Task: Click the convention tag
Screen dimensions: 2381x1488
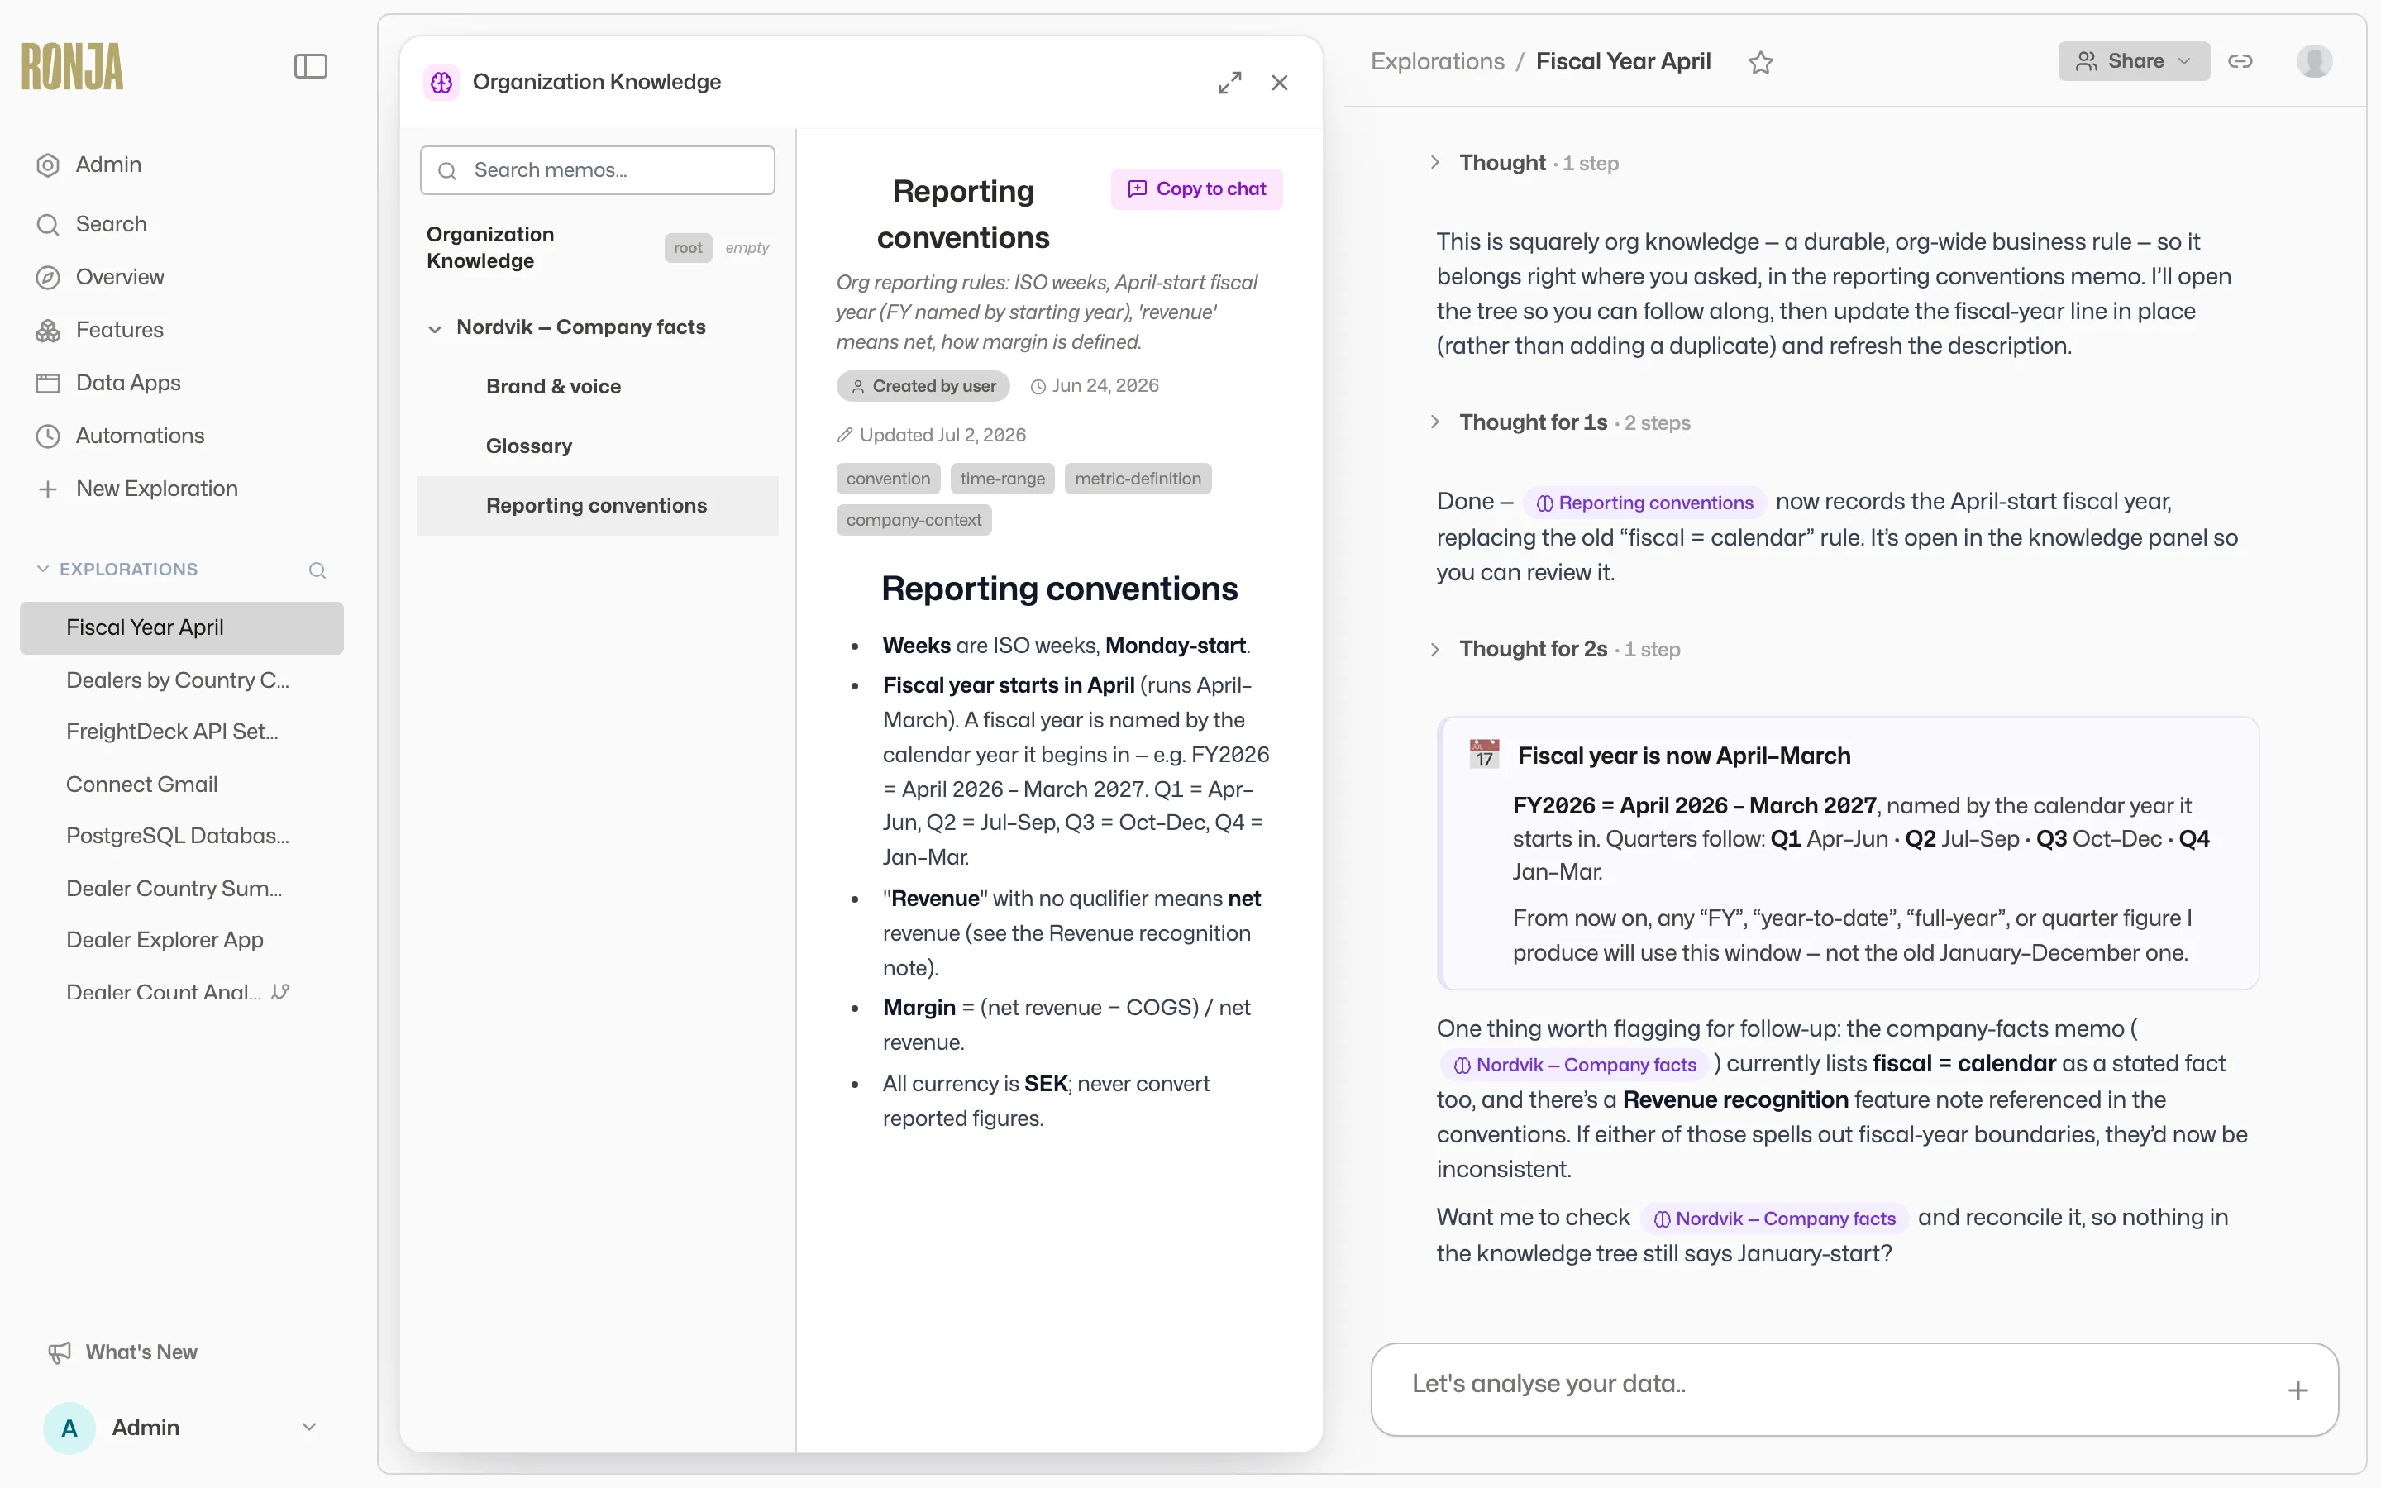Action: pos(887,479)
